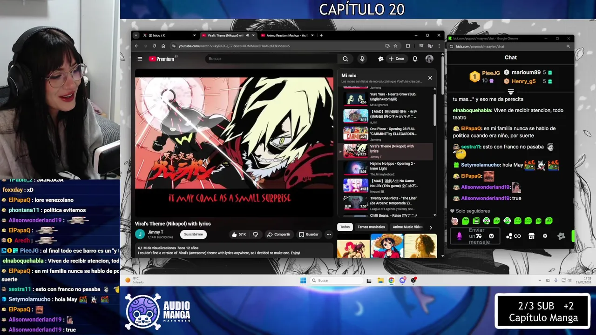Click the Kick popout search magnifier

coord(568,47)
